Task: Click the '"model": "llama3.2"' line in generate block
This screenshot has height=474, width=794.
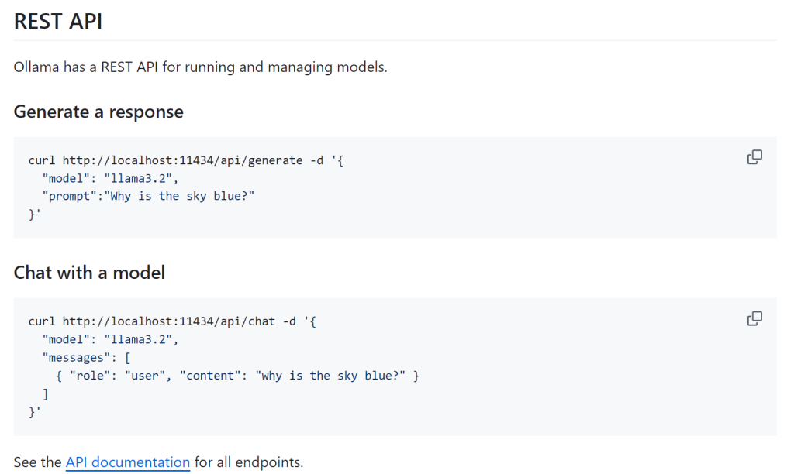Action: 110,179
